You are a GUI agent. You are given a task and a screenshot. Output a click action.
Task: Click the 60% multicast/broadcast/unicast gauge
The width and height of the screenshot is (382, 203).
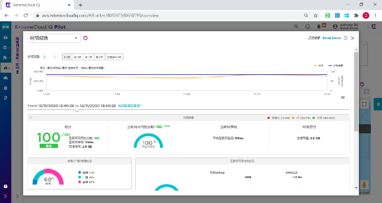point(48,177)
